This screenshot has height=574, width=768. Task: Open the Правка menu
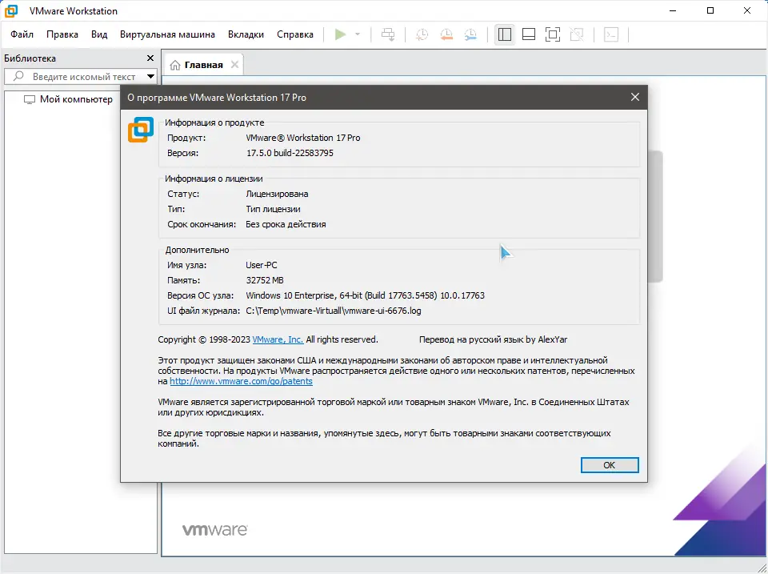coord(62,34)
